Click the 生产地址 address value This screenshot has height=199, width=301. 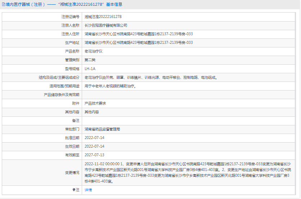[x=139, y=42]
